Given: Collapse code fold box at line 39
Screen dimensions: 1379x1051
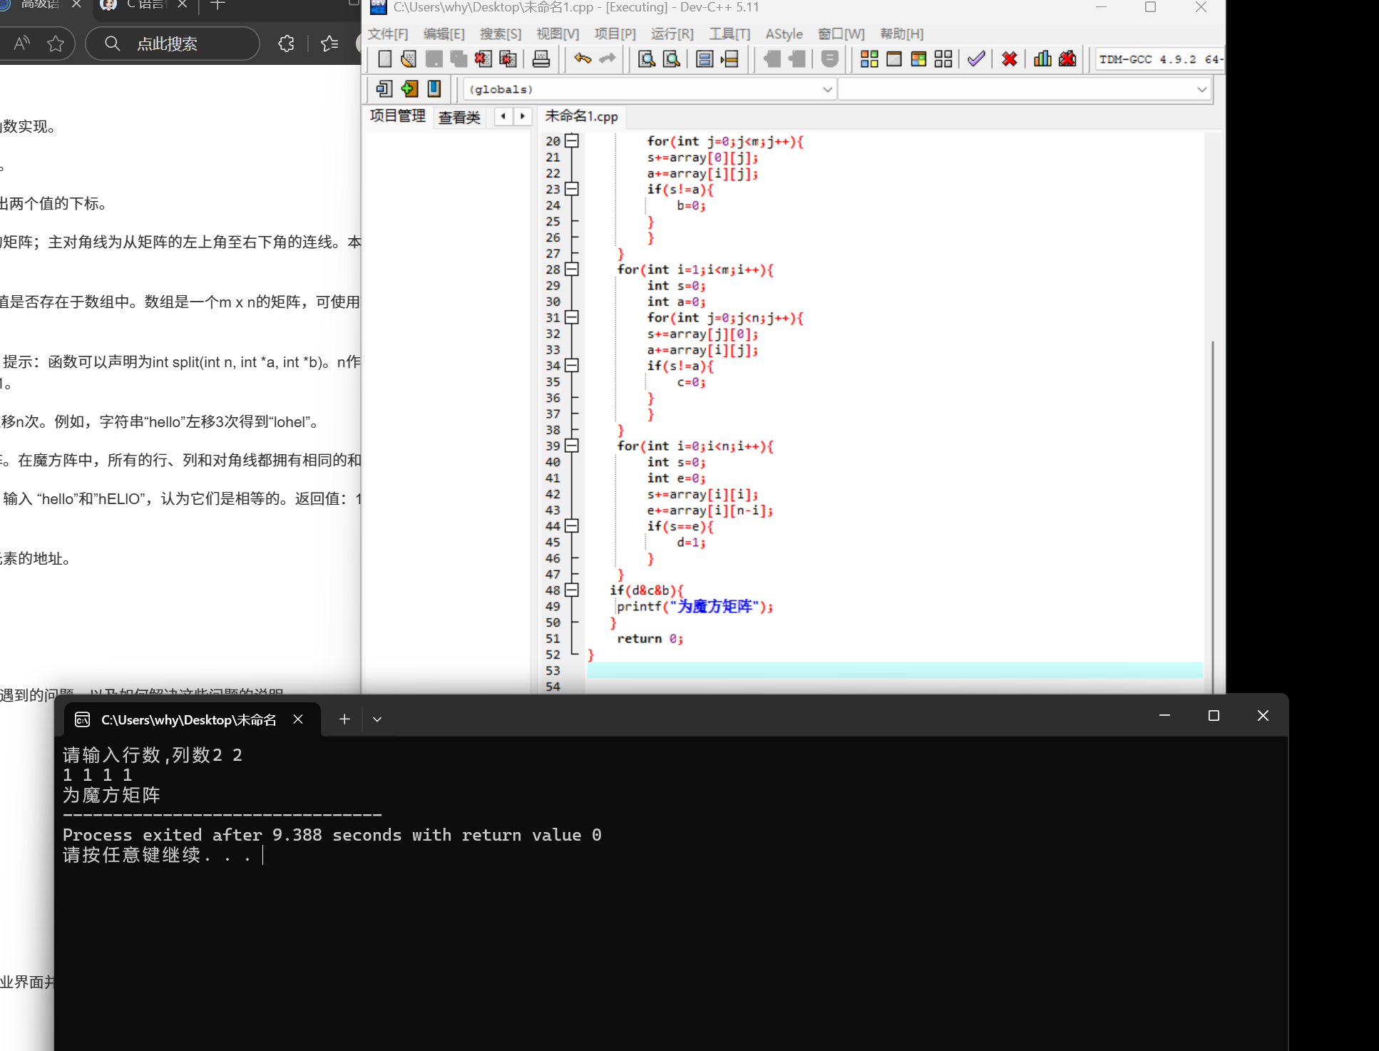Looking at the screenshot, I should [571, 446].
